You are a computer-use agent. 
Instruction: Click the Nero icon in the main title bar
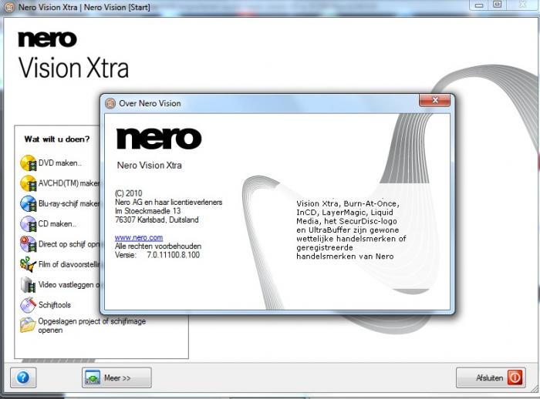coord(9,7)
